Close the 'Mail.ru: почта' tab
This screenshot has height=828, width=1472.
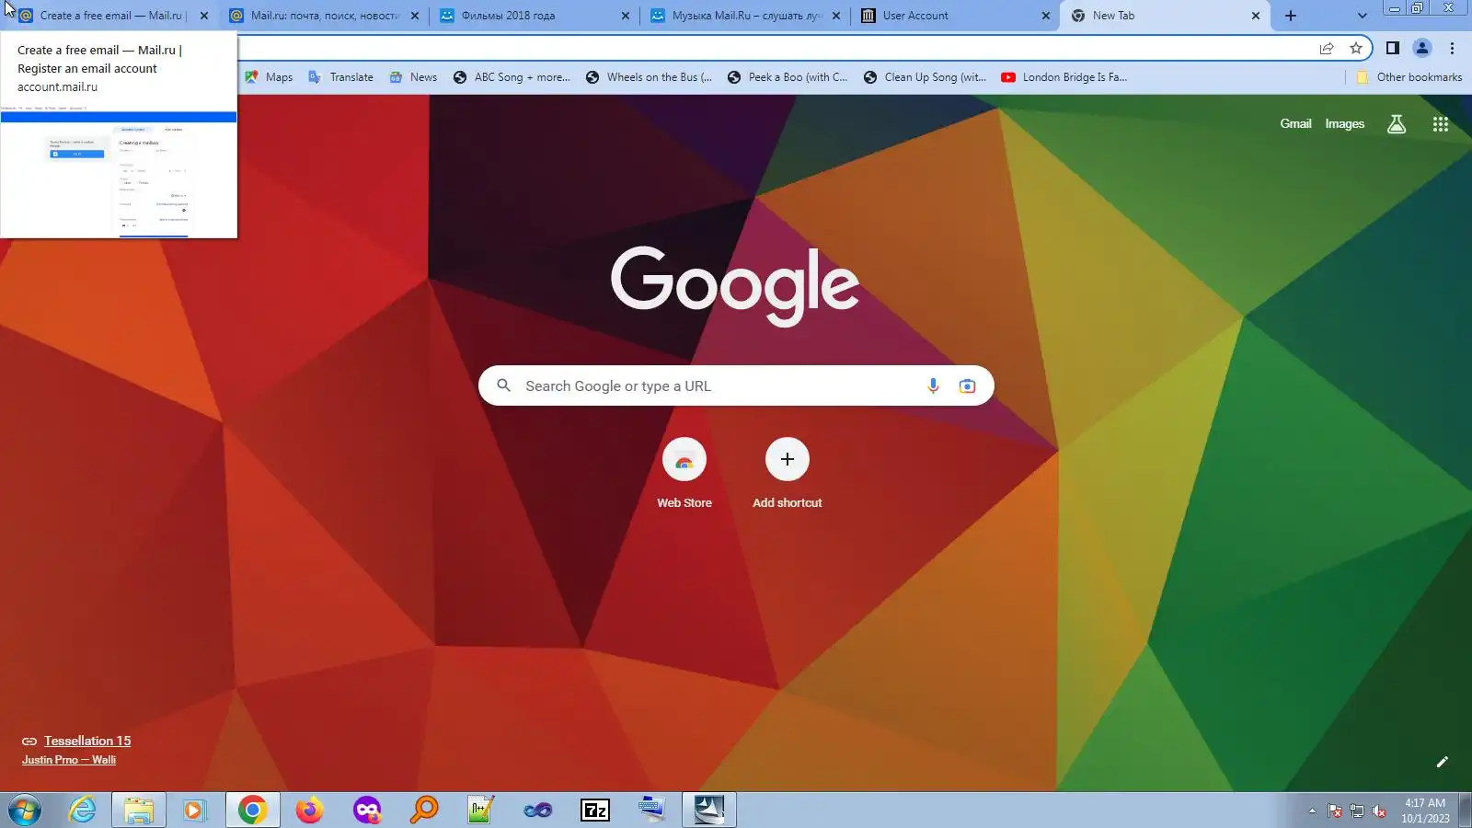415,16
